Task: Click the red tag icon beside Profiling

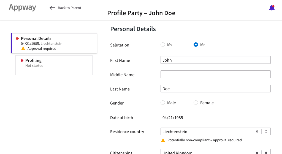Action: click(x=22, y=61)
